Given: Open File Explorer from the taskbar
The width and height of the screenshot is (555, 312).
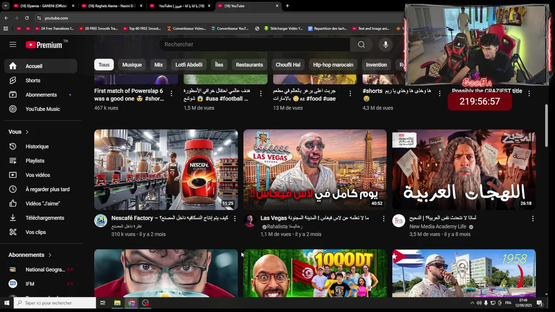Looking at the screenshot, I should 117,303.
